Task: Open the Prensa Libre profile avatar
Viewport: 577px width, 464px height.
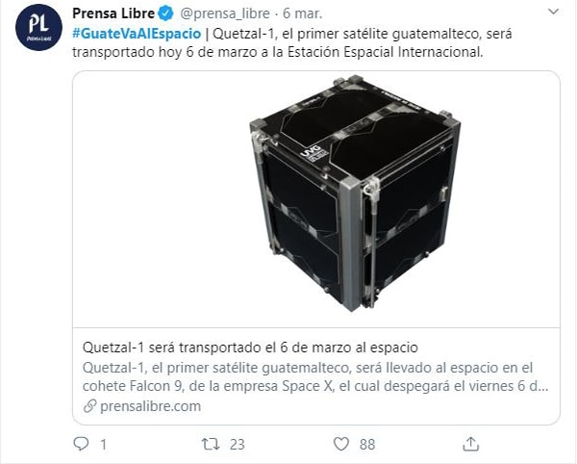Action: point(38,28)
